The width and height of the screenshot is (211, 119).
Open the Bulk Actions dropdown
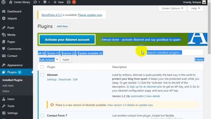(x=48, y=59)
